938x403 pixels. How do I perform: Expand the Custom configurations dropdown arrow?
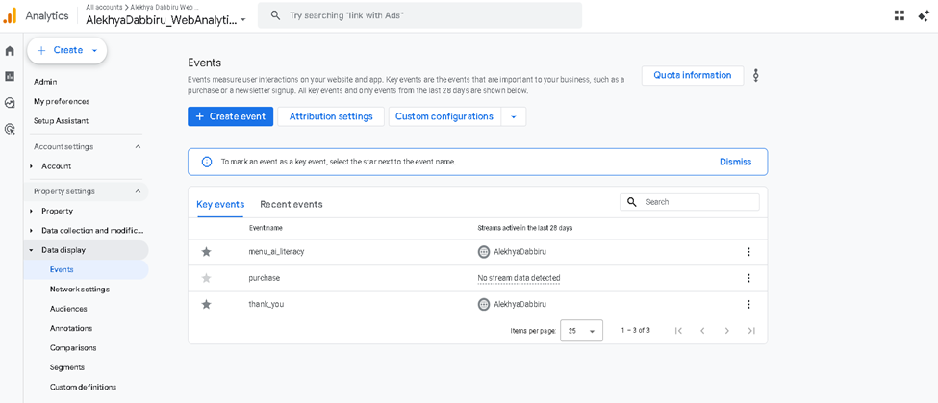[514, 116]
